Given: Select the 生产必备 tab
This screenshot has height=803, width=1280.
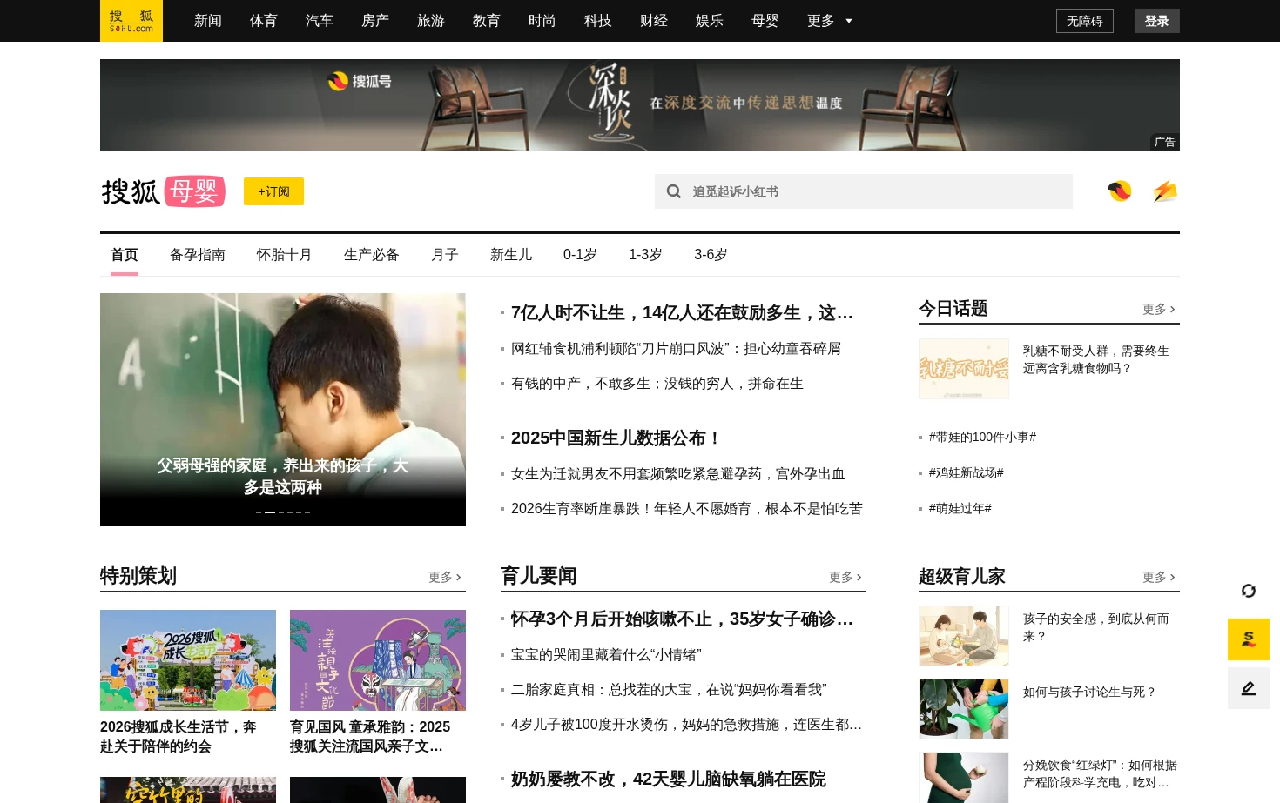Looking at the screenshot, I should click(x=372, y=255).
